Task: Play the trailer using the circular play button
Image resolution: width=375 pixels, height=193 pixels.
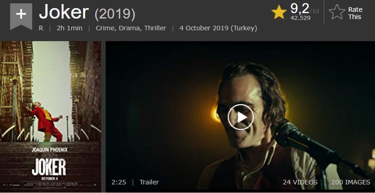Action: coord(240,117)
